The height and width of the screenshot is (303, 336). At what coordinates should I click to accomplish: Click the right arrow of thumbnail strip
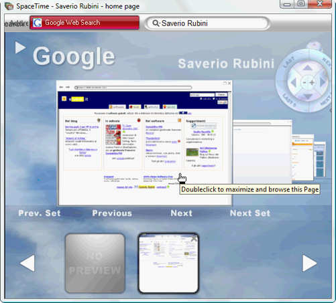coord(309,264)
